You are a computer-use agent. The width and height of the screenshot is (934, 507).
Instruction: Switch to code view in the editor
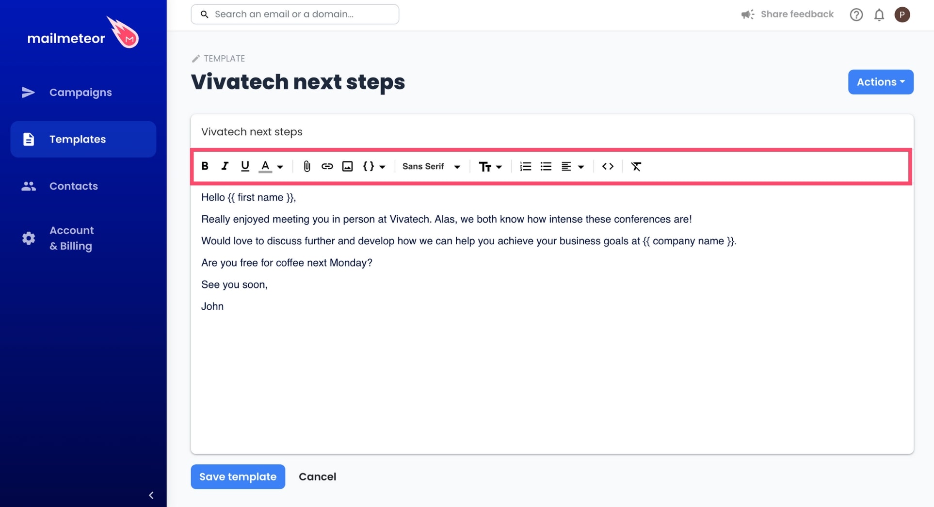pos(608,166)
